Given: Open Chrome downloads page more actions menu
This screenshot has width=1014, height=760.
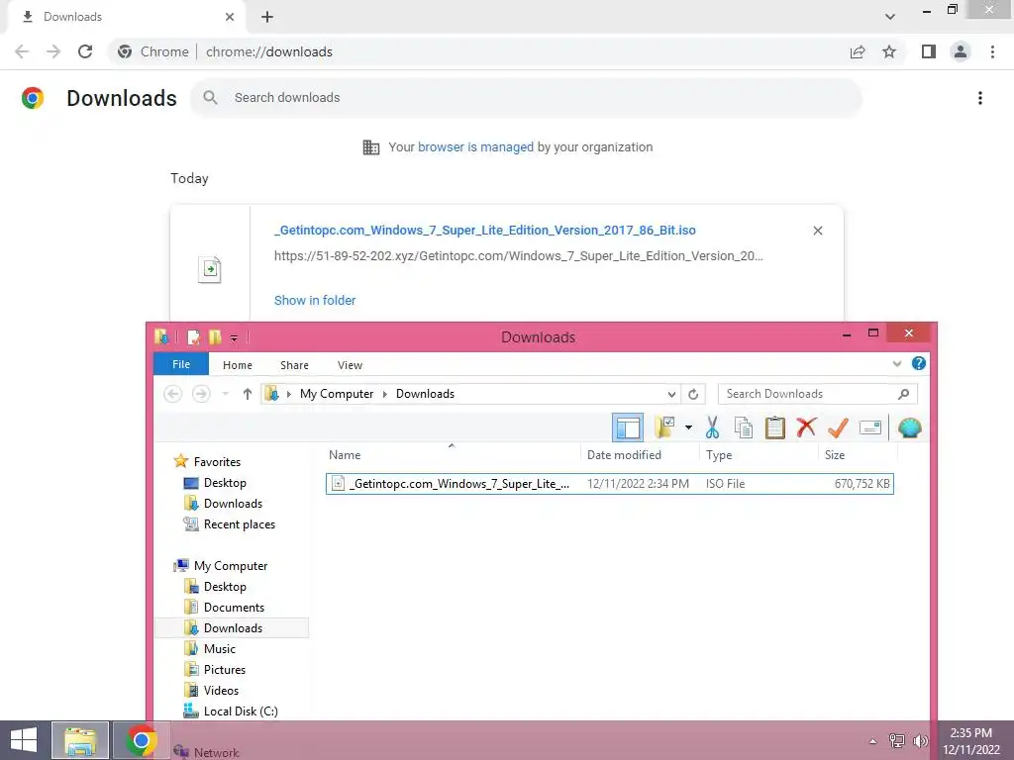Looking at the screenshot, I should click(x=979, y=98).
